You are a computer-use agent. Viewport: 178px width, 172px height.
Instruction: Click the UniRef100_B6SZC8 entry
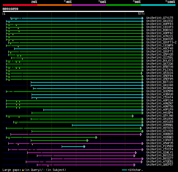click(x=160, y=156)
